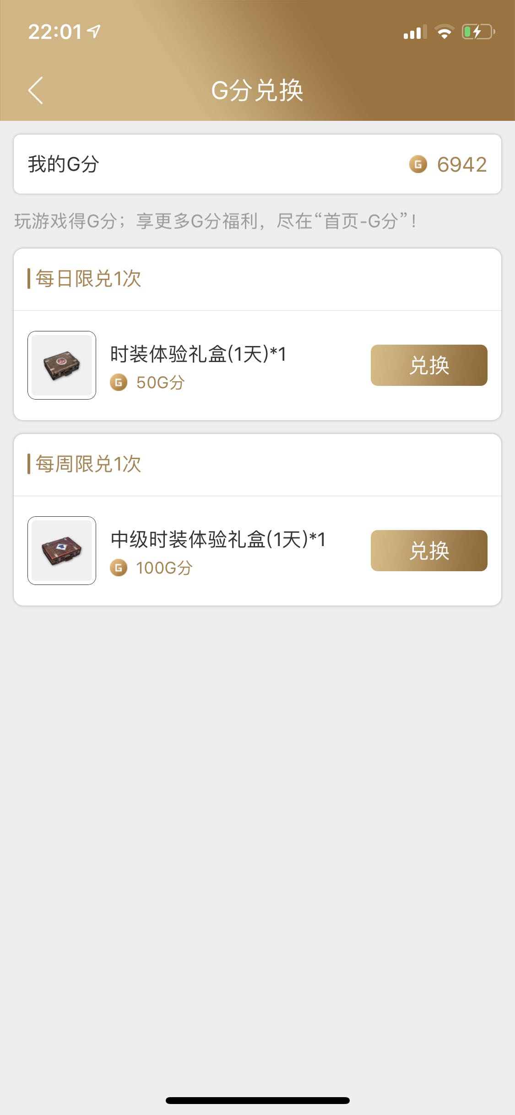515x1115 pixels.
Task: Tap the 每周限兑1次 section header
Action: [x=88, y=464]
